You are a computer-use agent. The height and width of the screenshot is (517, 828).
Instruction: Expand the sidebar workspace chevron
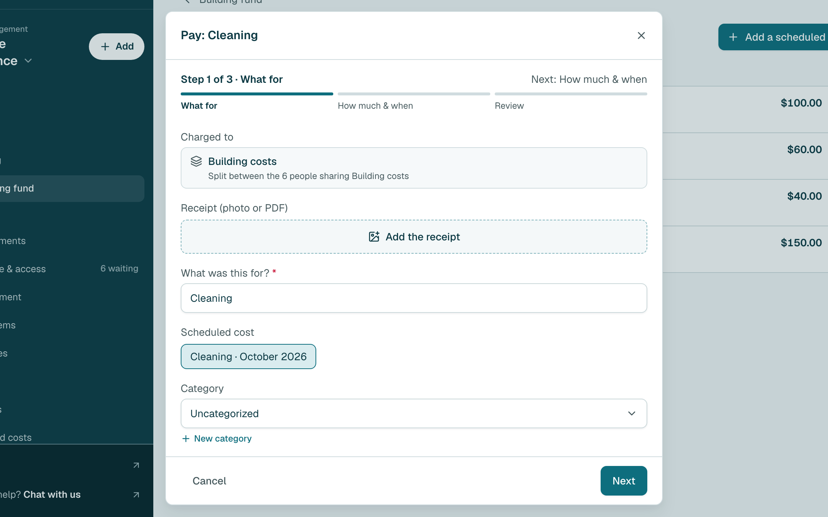pos(28,60)
